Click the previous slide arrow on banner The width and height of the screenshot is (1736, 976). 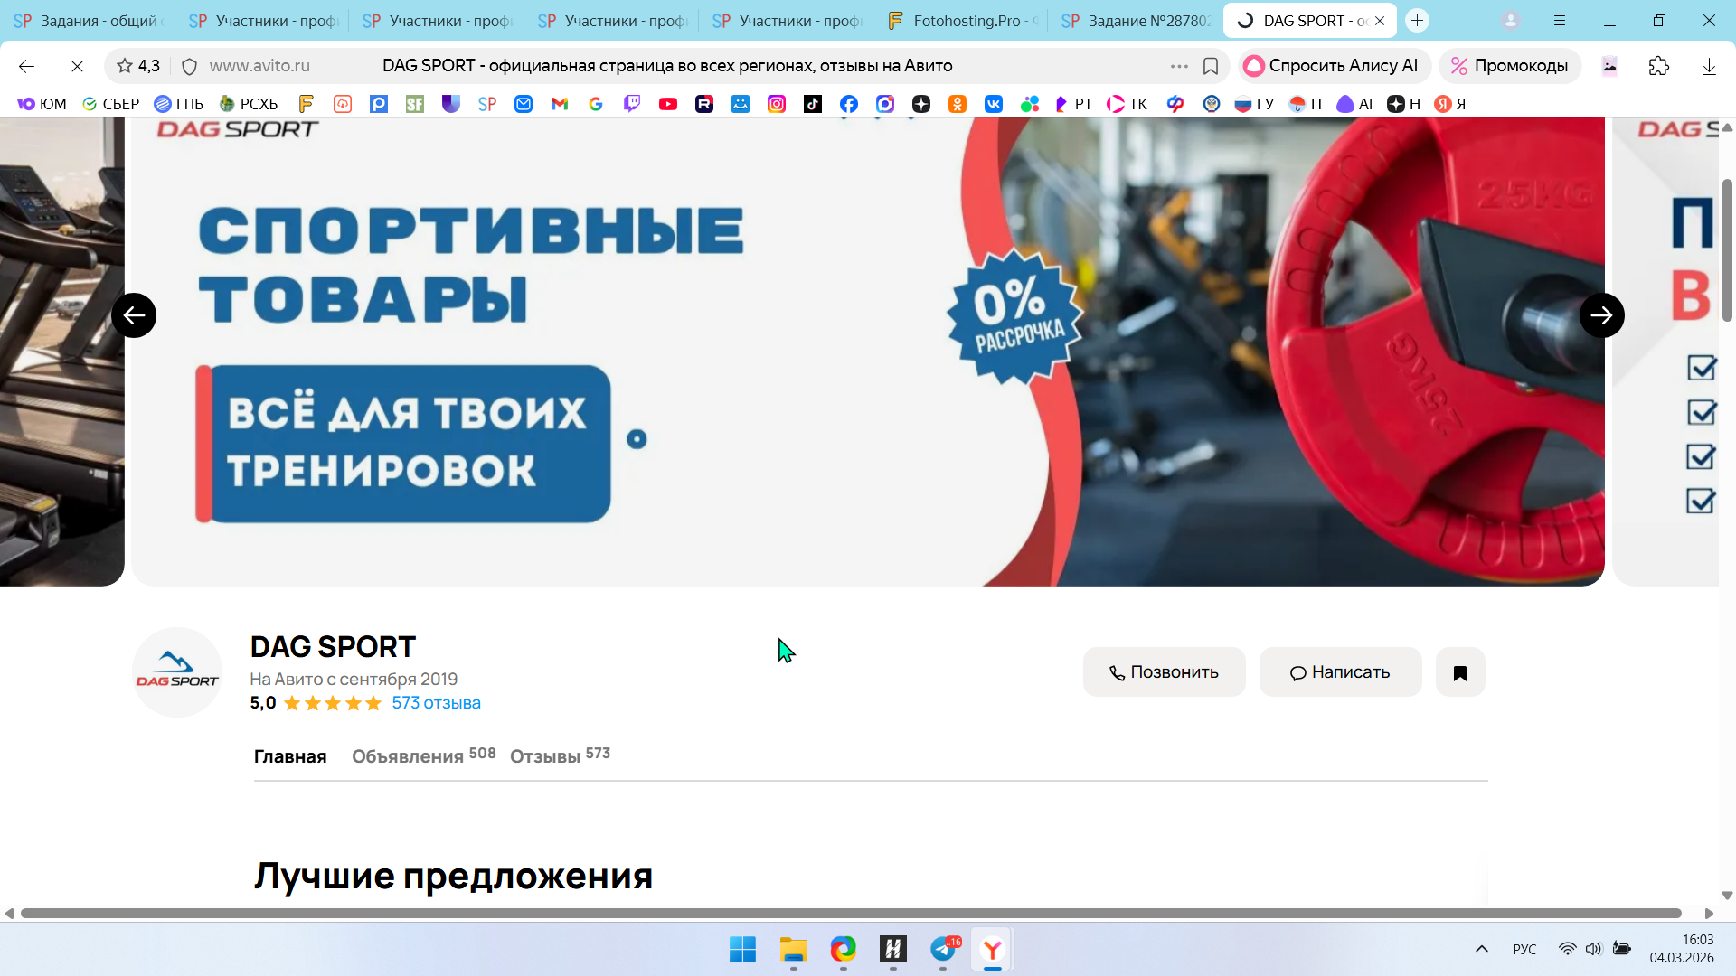click(134, 315)
